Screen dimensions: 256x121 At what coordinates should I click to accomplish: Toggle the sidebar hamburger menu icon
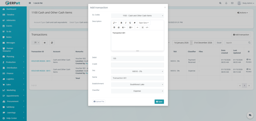click(30, 3)
